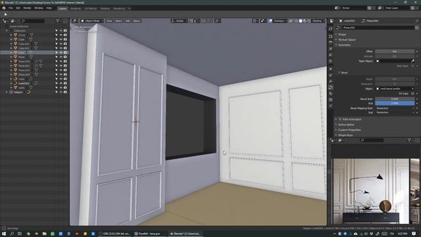
Task: Click the outliner display mode icon
Action: (13, 20)
